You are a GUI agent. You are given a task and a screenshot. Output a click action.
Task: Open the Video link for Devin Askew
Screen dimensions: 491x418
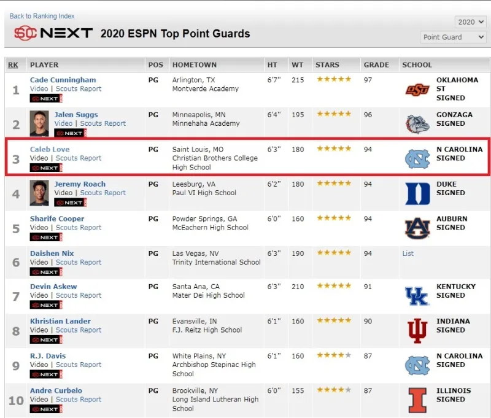[x=39, y=295]
